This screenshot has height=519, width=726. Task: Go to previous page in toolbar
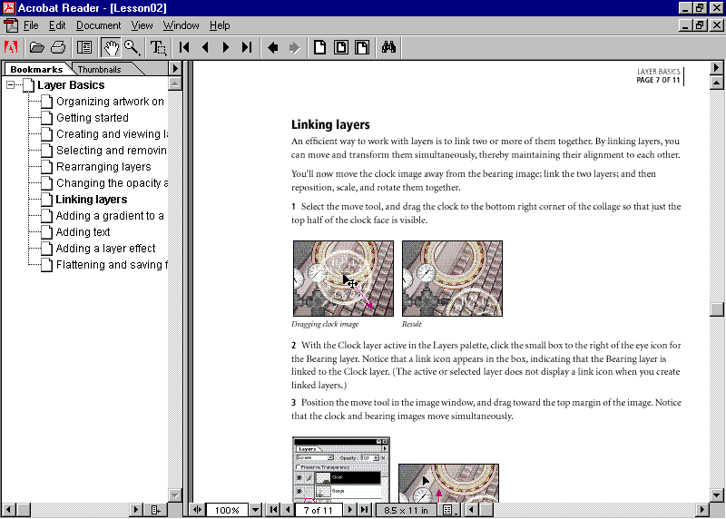point(206,47)
